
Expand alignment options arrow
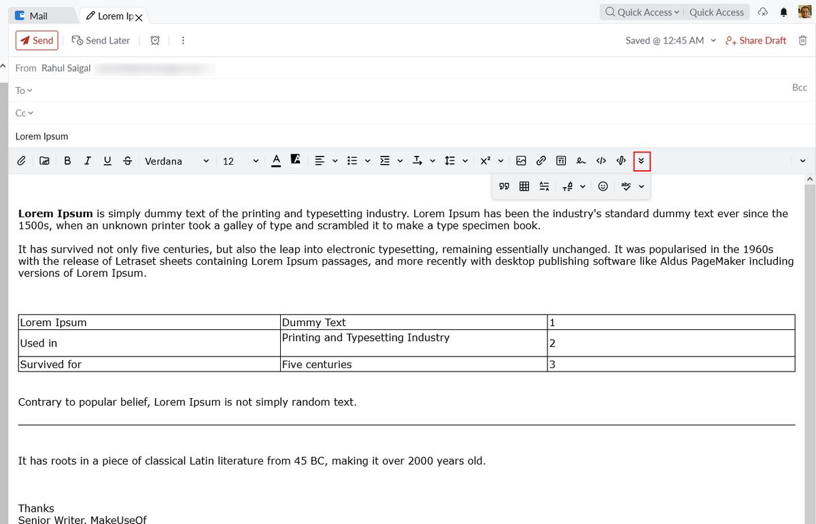point(335,161)
